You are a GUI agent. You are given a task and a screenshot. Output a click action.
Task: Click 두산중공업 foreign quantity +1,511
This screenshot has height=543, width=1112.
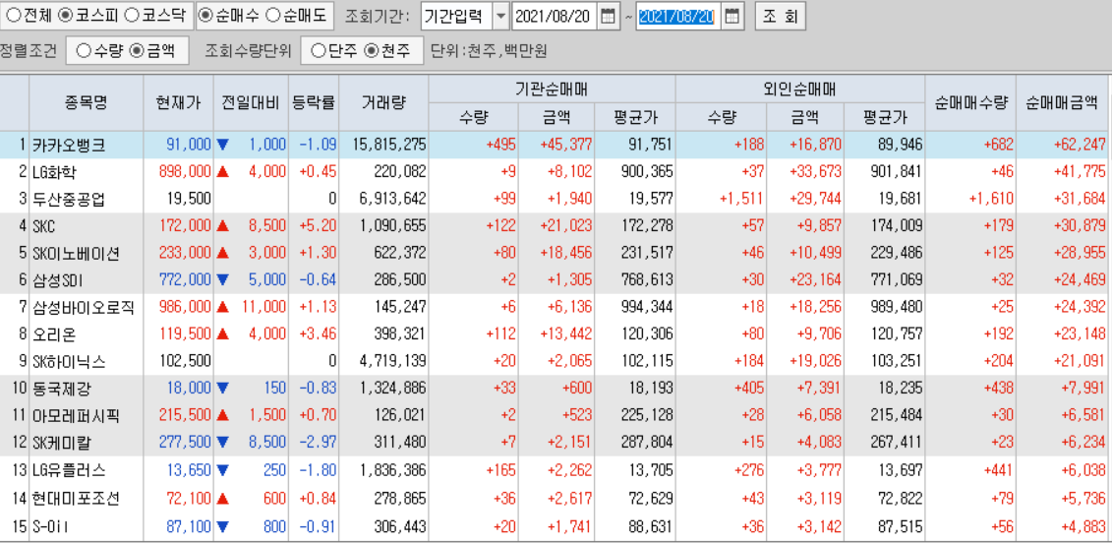741,199
